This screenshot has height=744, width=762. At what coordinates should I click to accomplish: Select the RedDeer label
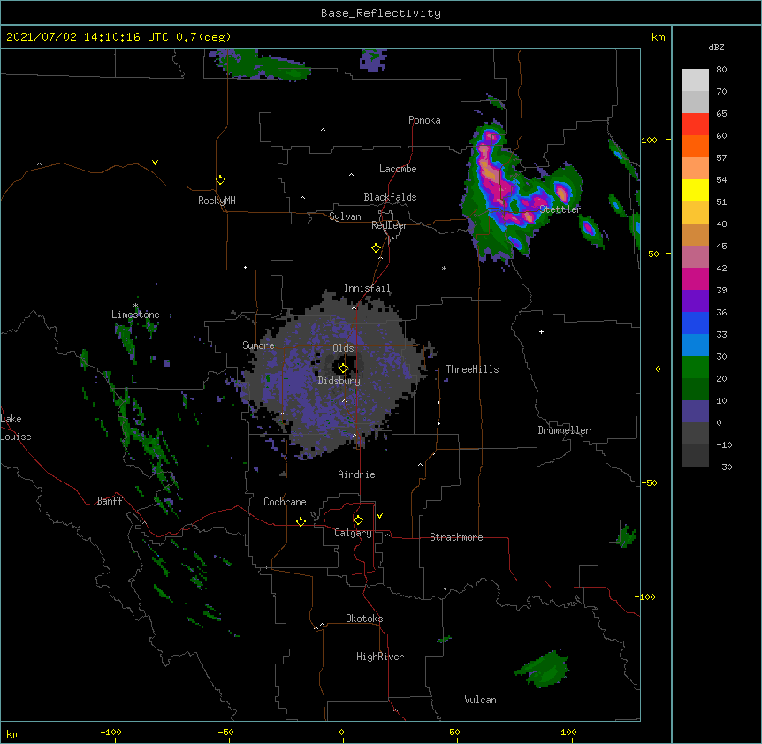click(x=389, y=225)
